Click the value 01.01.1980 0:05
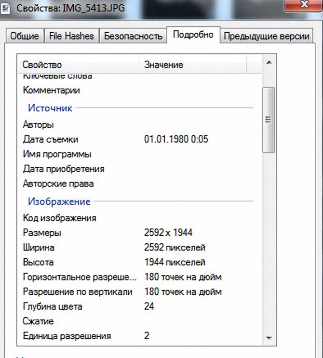The width and height of the screenshot is (323, 358). [176, 139]
